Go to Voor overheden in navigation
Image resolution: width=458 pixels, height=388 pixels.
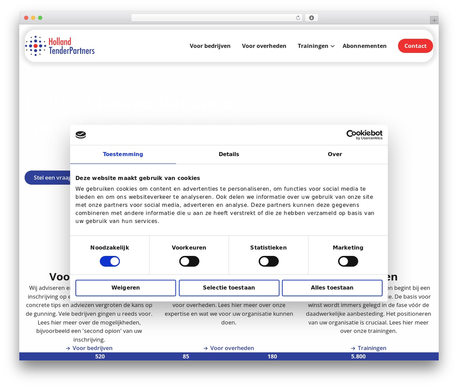(264, 46)
